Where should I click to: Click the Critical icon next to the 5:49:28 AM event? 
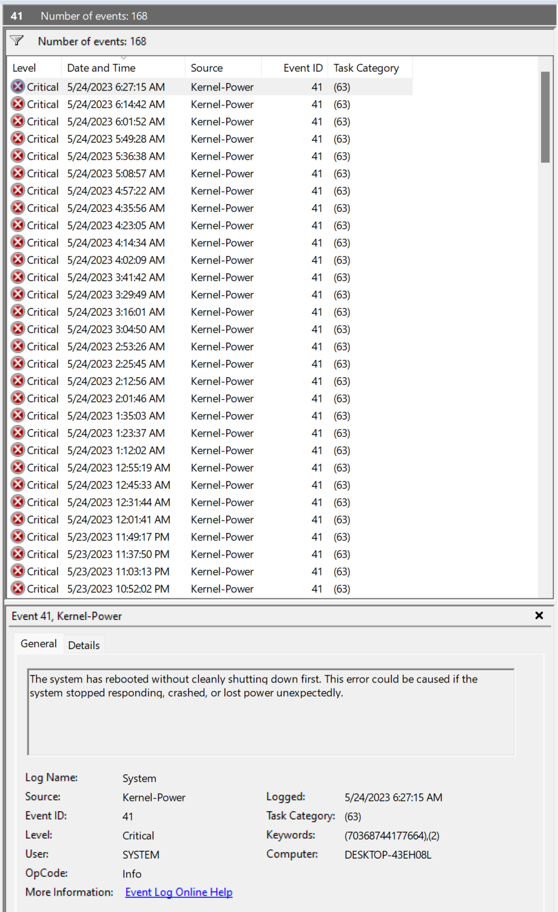click(18, 138)
